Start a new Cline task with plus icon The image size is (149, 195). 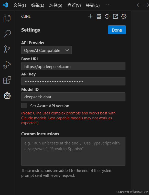90,16
